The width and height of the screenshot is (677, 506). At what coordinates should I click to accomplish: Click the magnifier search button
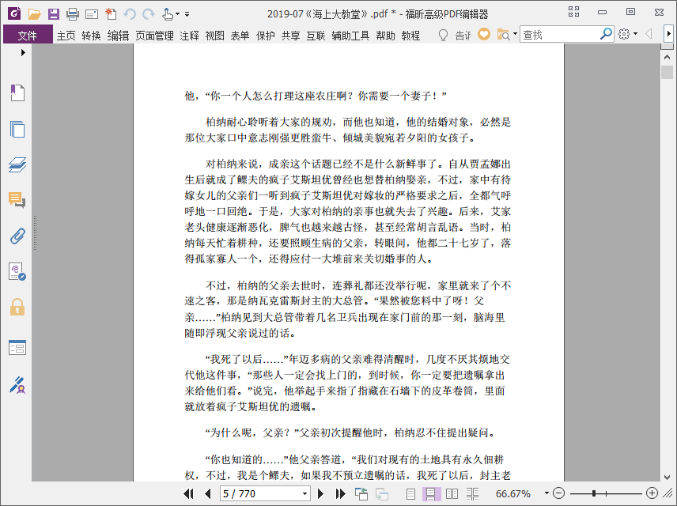point(606,34)
